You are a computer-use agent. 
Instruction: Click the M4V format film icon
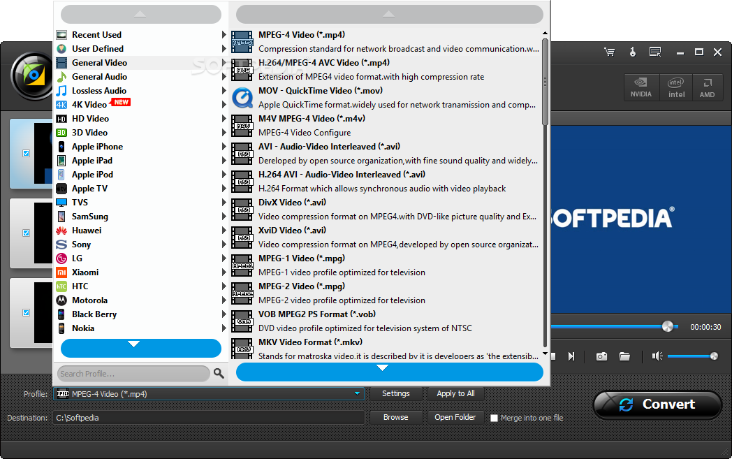tap(242, 126)
